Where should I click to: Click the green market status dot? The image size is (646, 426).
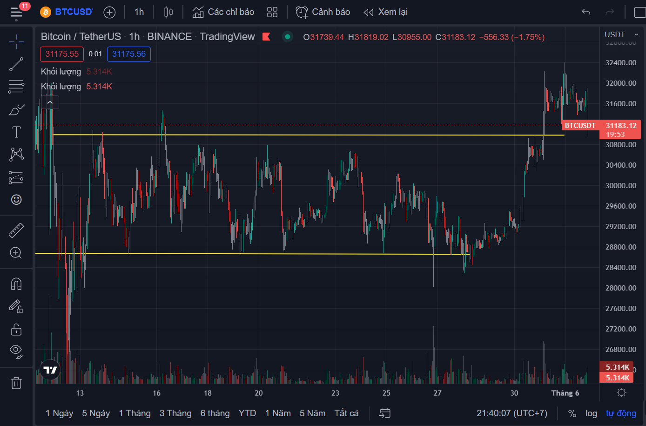coord(288,36)
